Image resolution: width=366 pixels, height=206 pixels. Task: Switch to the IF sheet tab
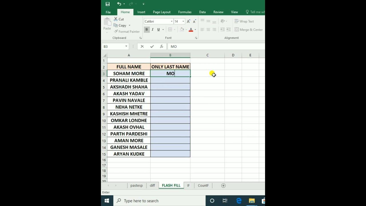(x=188, y=185)
